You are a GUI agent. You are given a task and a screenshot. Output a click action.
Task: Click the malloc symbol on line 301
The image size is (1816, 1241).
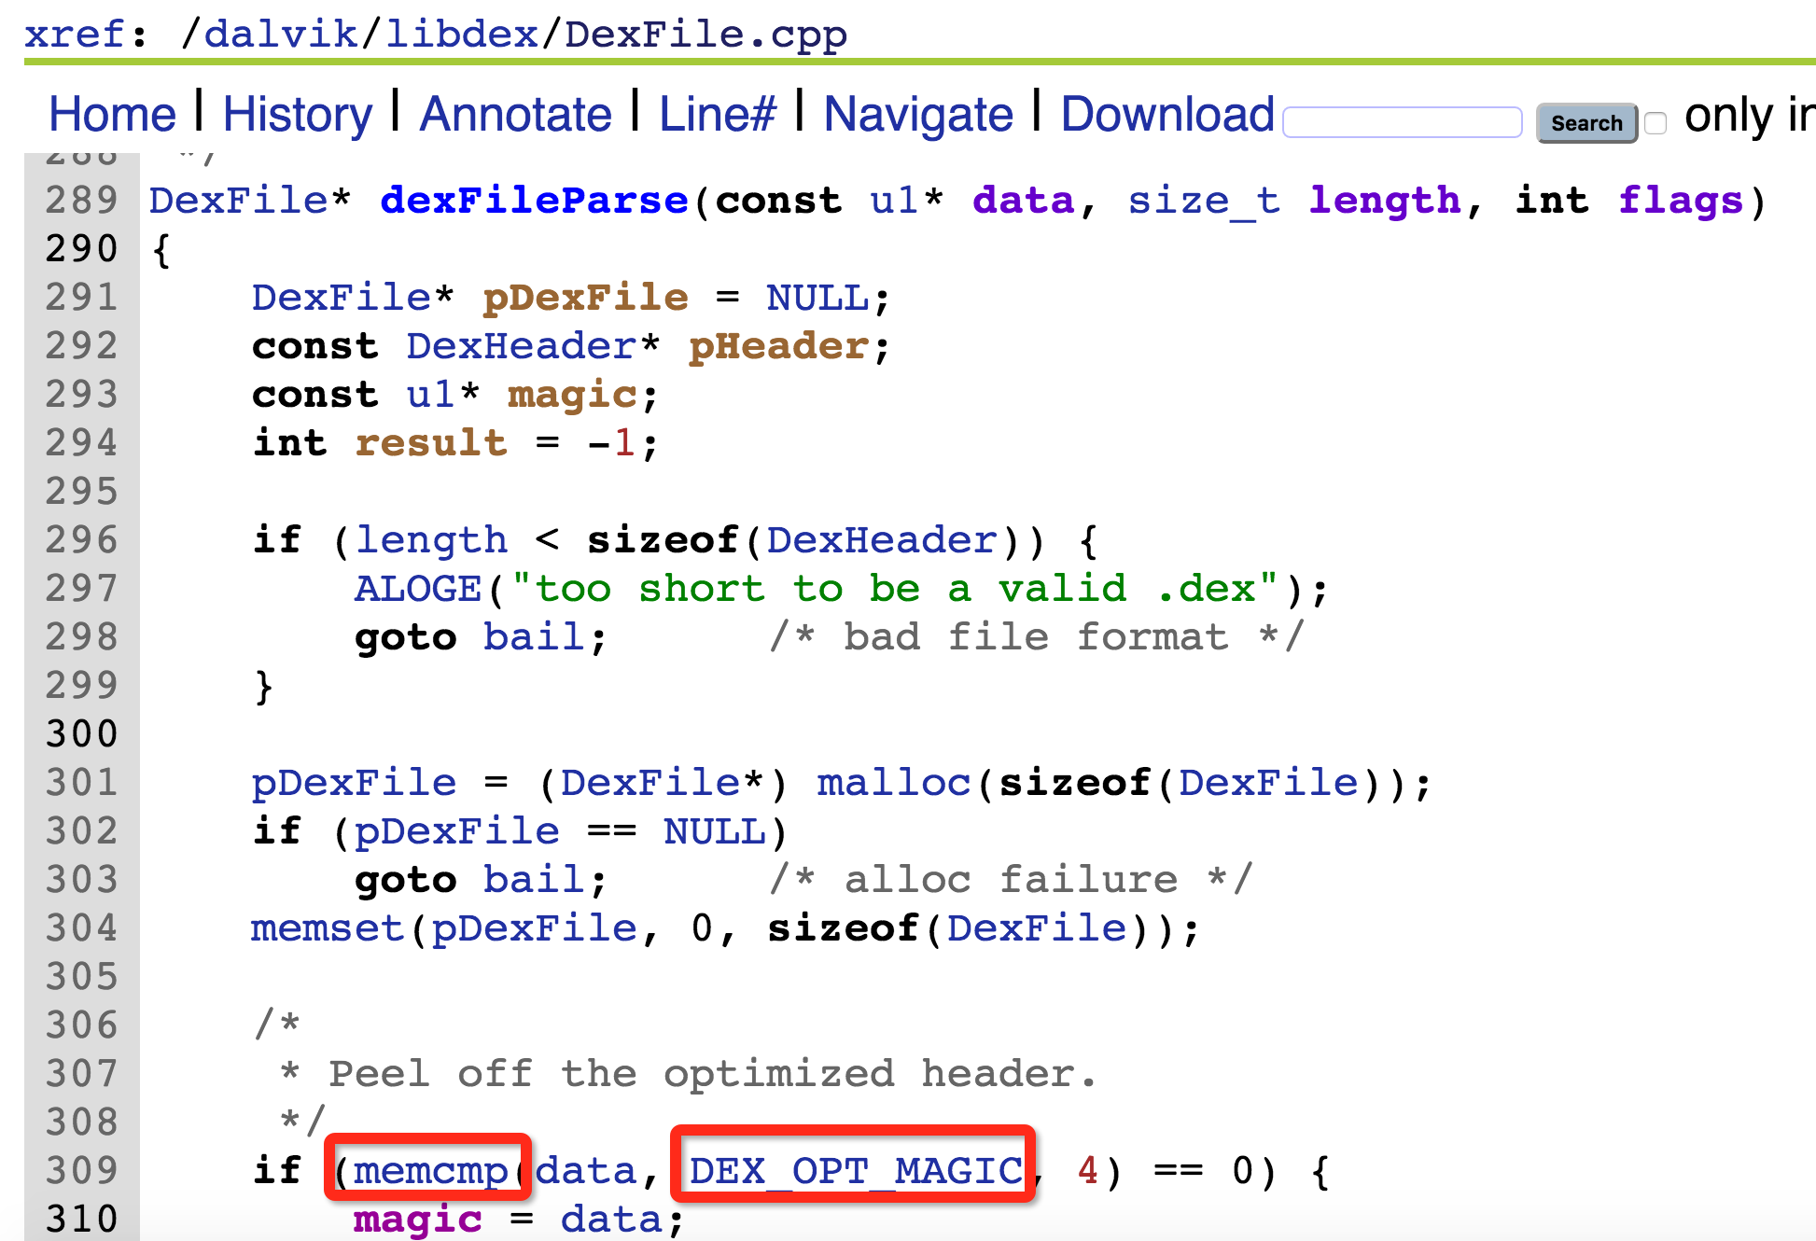click(x=894, y=783)
